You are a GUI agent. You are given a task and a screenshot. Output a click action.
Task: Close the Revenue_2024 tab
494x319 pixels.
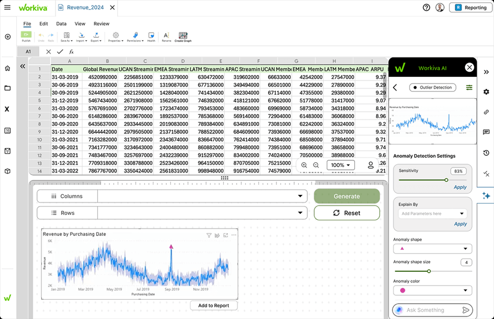point(112,8)
